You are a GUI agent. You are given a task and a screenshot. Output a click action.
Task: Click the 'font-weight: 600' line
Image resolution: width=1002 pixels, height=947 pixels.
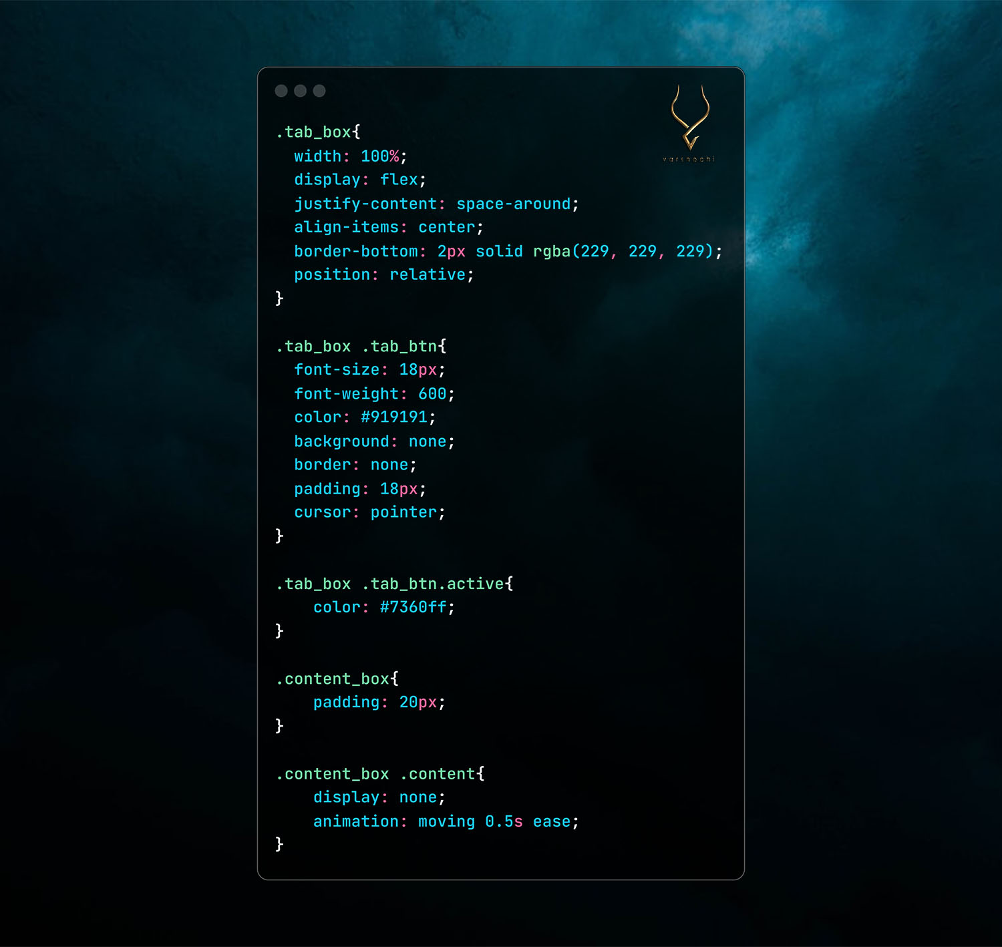point(374,394)
